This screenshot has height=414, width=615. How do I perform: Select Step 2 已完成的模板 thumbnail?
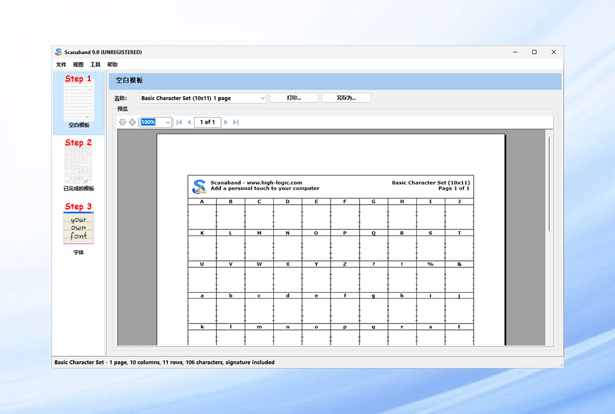click(79, 166)
